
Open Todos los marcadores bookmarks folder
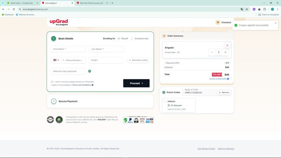click(x=268, y=14)
